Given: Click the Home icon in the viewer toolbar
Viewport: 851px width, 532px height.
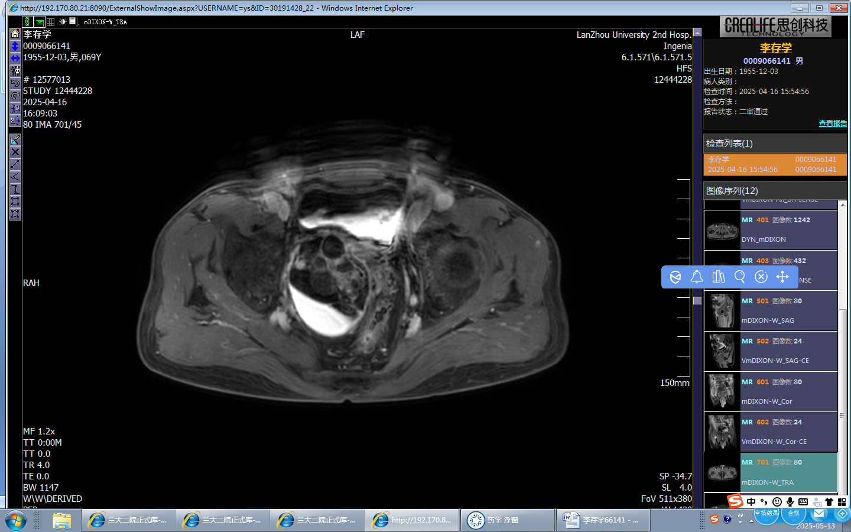Looking at the screenshot, I should [15, 34].
